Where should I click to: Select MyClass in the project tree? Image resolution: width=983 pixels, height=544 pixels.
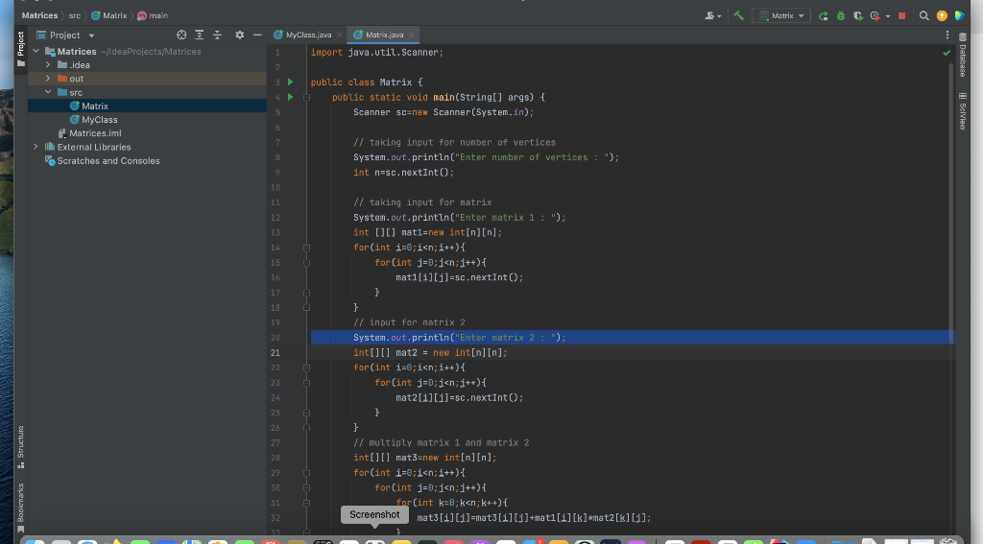(x=99, y=120)
